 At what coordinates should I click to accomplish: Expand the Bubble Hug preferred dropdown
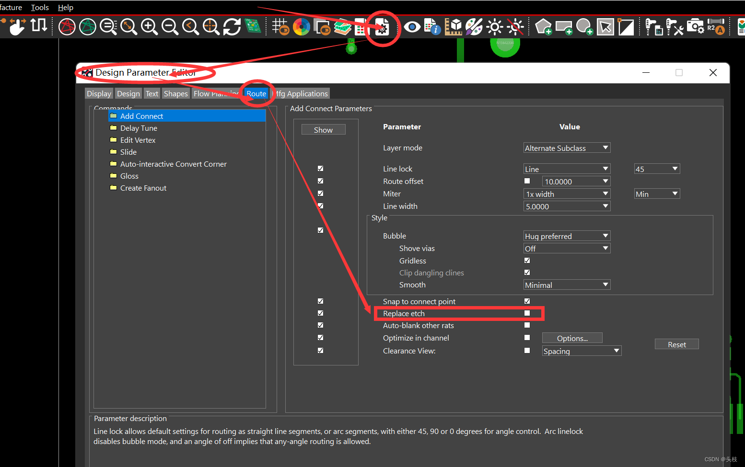tap(566, 236)
